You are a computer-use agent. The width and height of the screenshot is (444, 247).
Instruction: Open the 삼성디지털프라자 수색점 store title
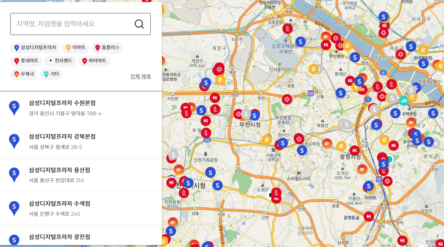click(x=59, y=204)
